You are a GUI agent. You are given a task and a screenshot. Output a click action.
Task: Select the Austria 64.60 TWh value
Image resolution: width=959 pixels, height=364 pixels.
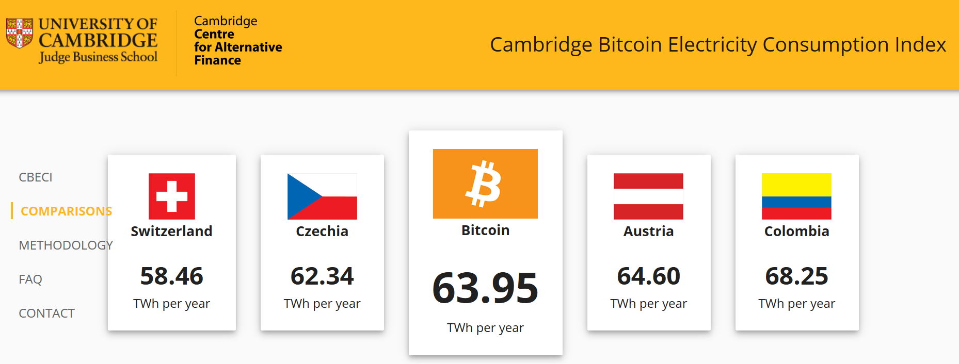click(649, 276)
